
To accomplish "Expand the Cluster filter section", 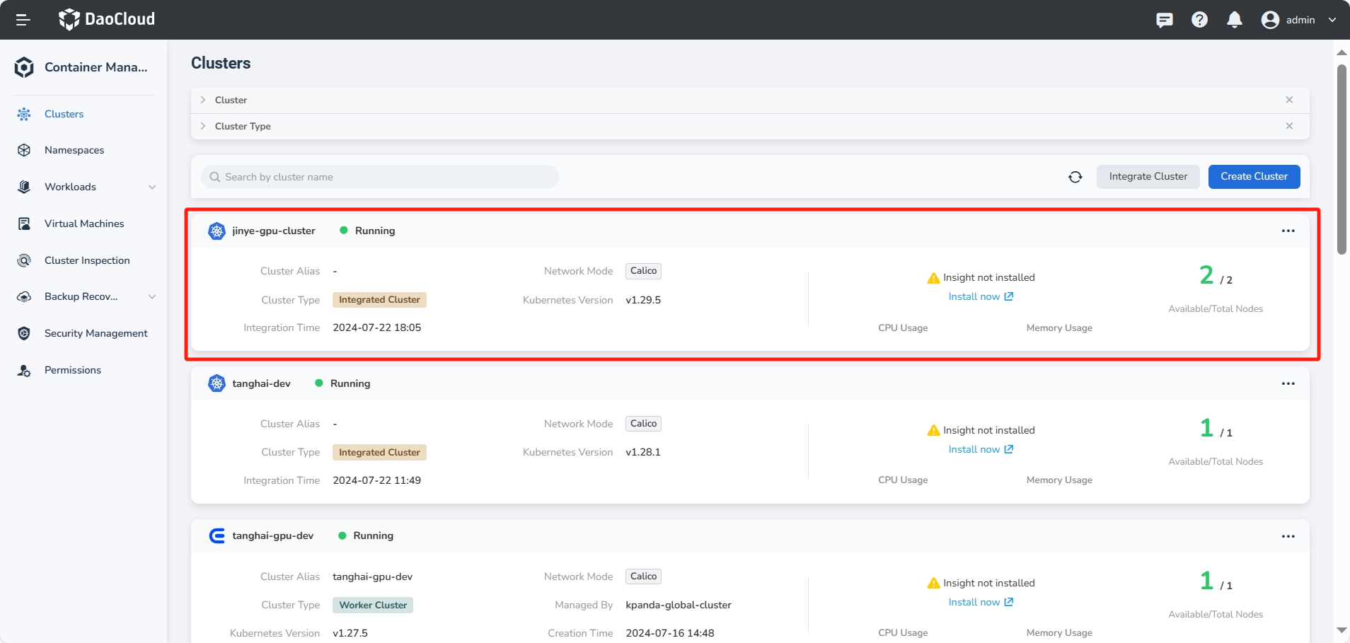I will coord(203,100).
